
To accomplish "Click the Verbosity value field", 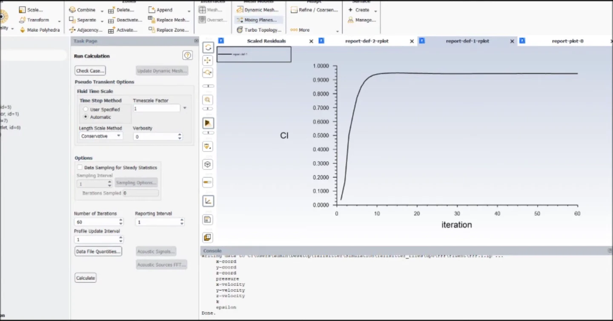I will [155, 137].
